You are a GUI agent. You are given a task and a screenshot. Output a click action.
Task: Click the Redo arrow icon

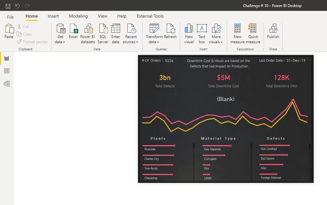click(x=27, y=6)
